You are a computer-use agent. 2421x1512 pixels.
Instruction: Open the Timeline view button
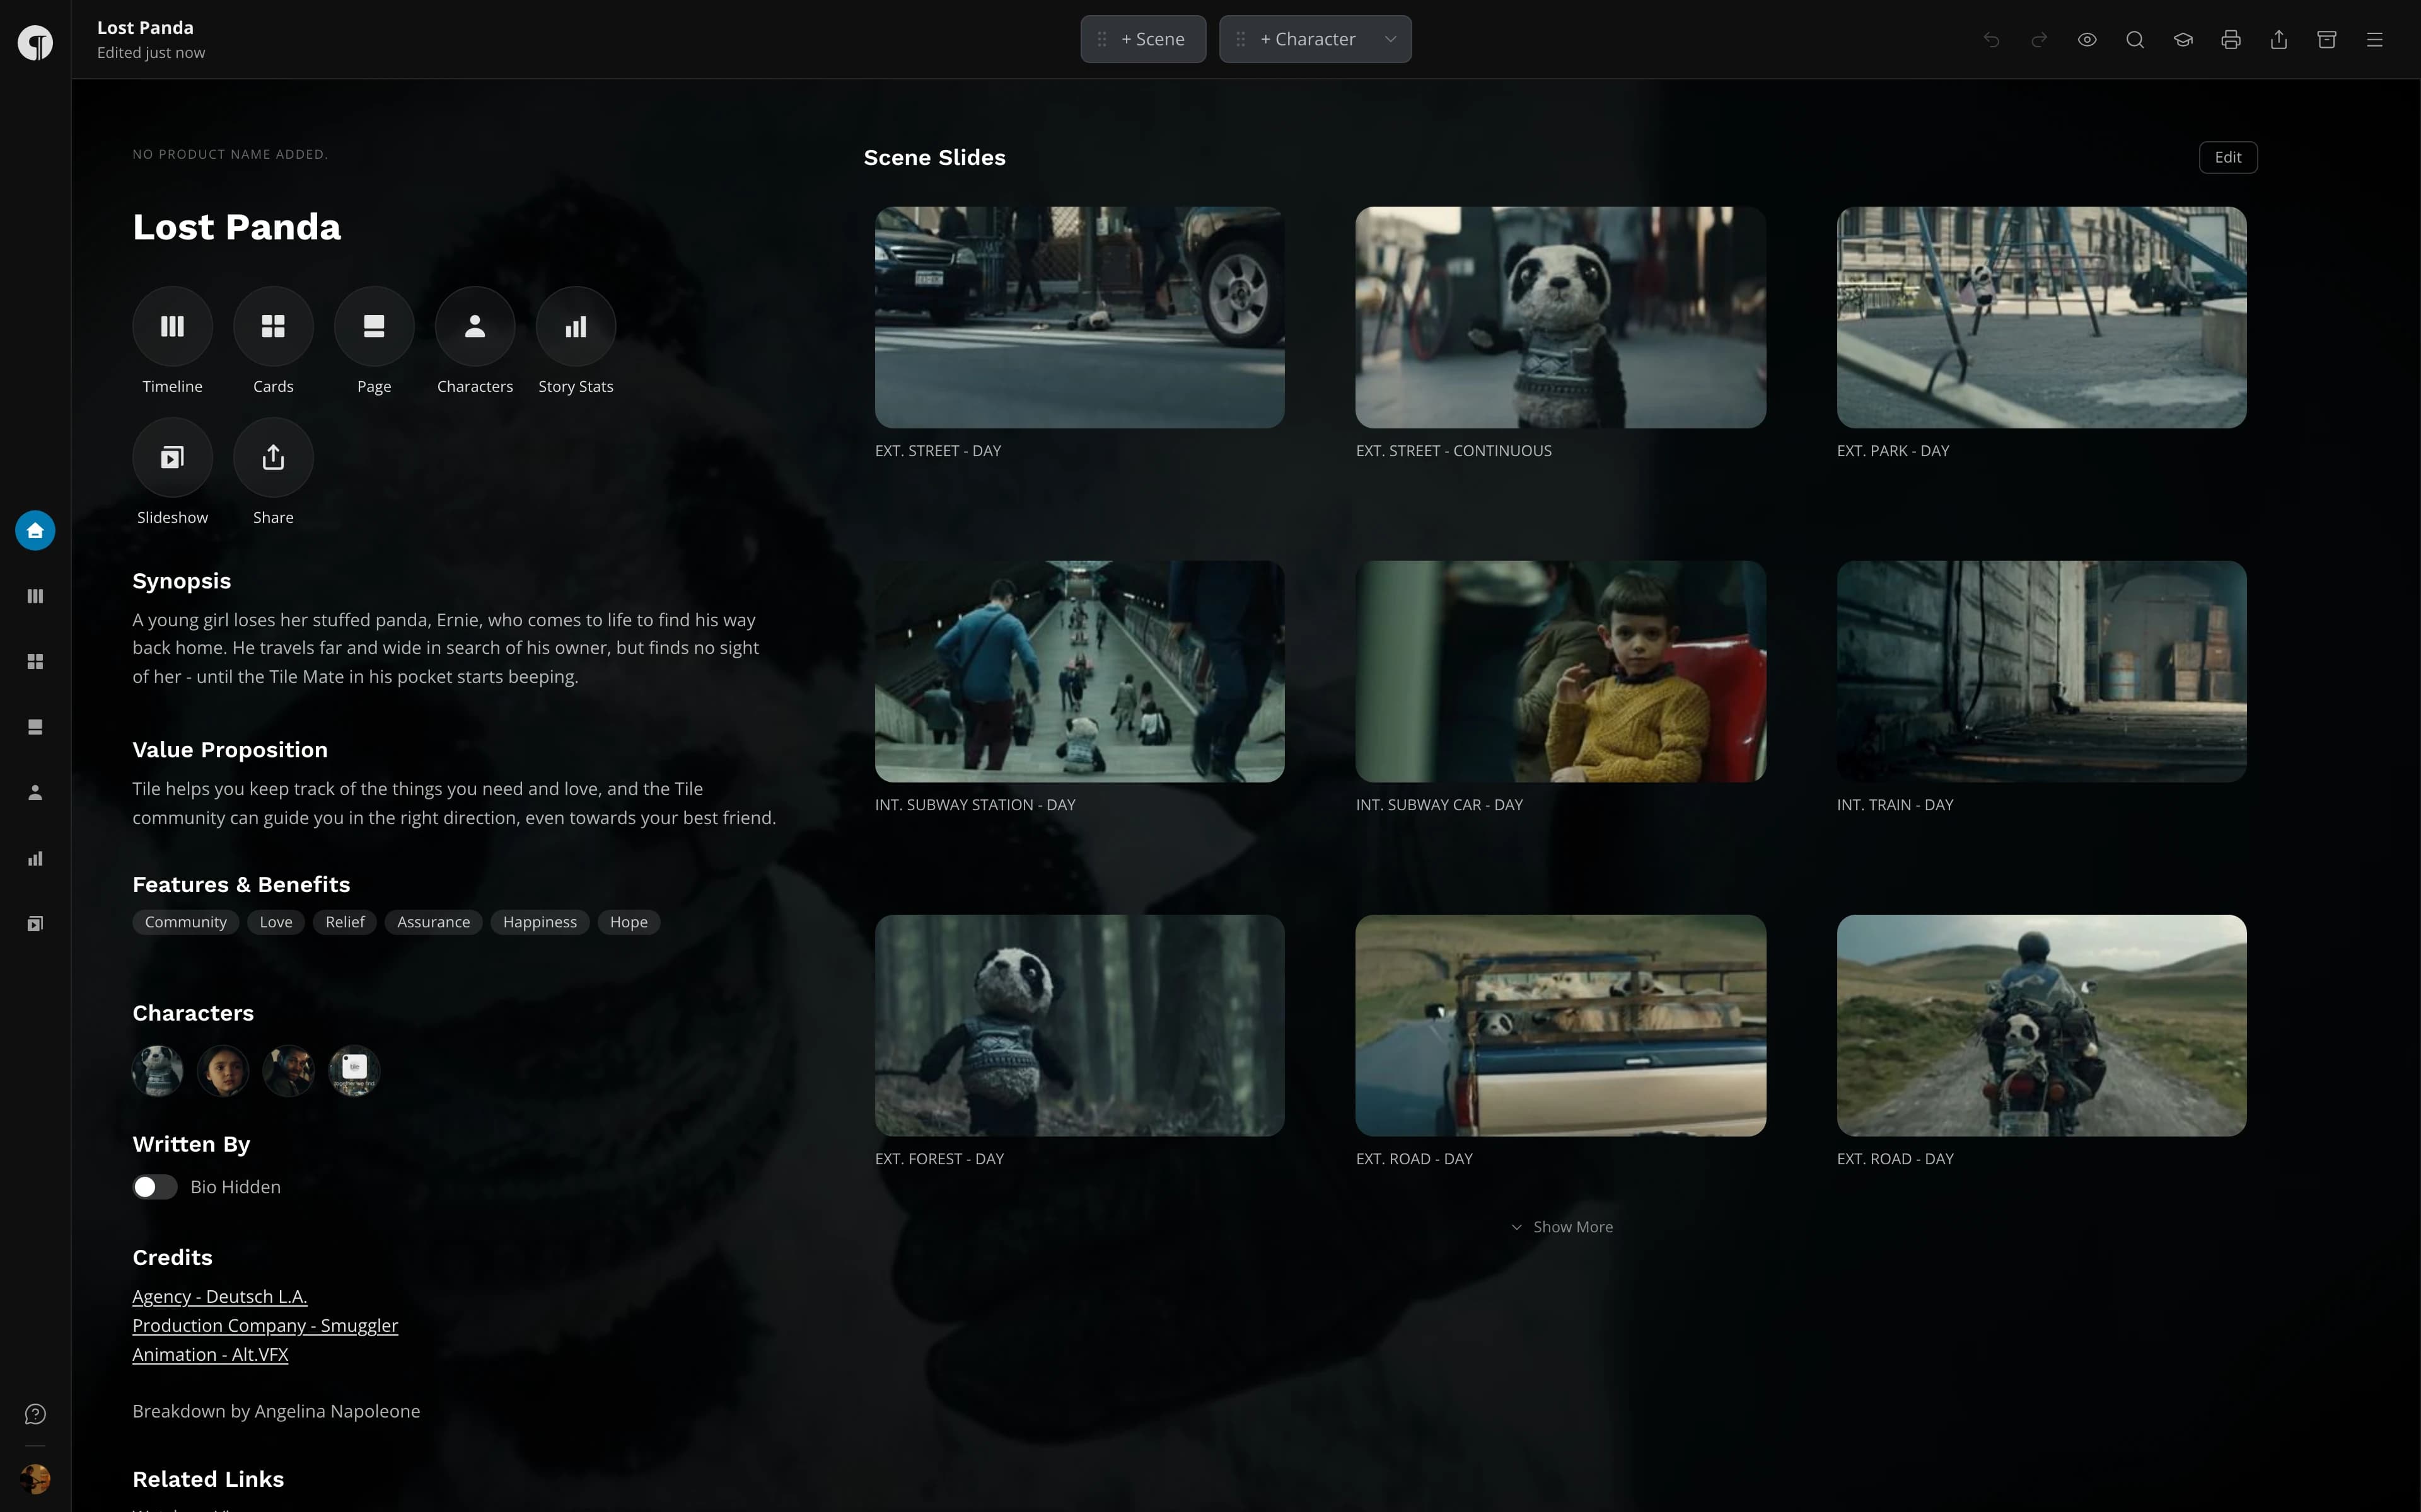pyautogui.click(x=172, y=326)
